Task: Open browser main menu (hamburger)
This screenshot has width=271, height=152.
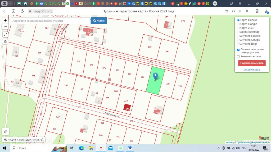Action: click(x=240, y=3)
